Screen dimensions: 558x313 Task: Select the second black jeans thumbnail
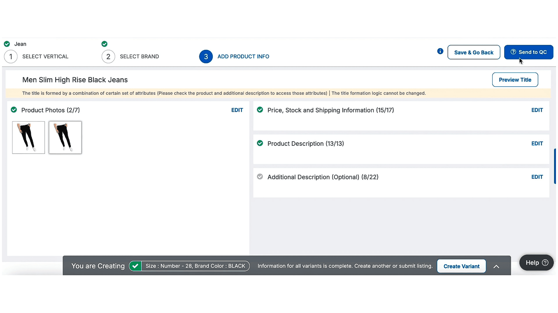coord(65,137)
